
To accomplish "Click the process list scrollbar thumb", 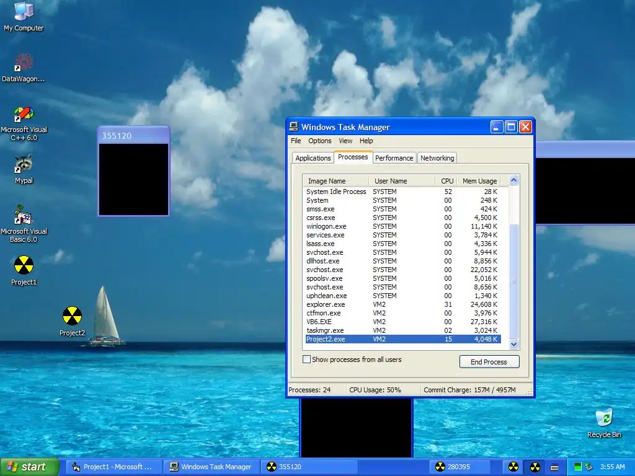I will 513,281.
